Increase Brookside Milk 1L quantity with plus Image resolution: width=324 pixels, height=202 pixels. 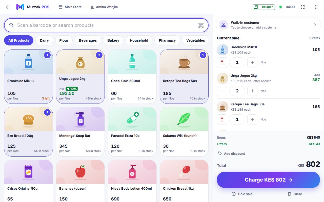point(252,62)
